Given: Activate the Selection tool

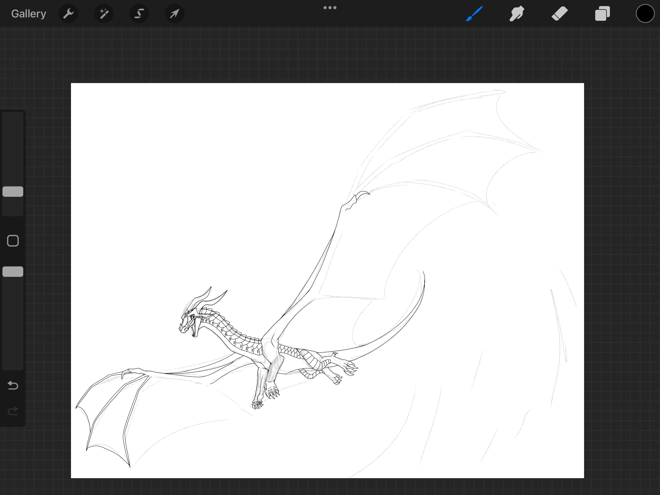Looking at the screenshot, I should 139,14.
